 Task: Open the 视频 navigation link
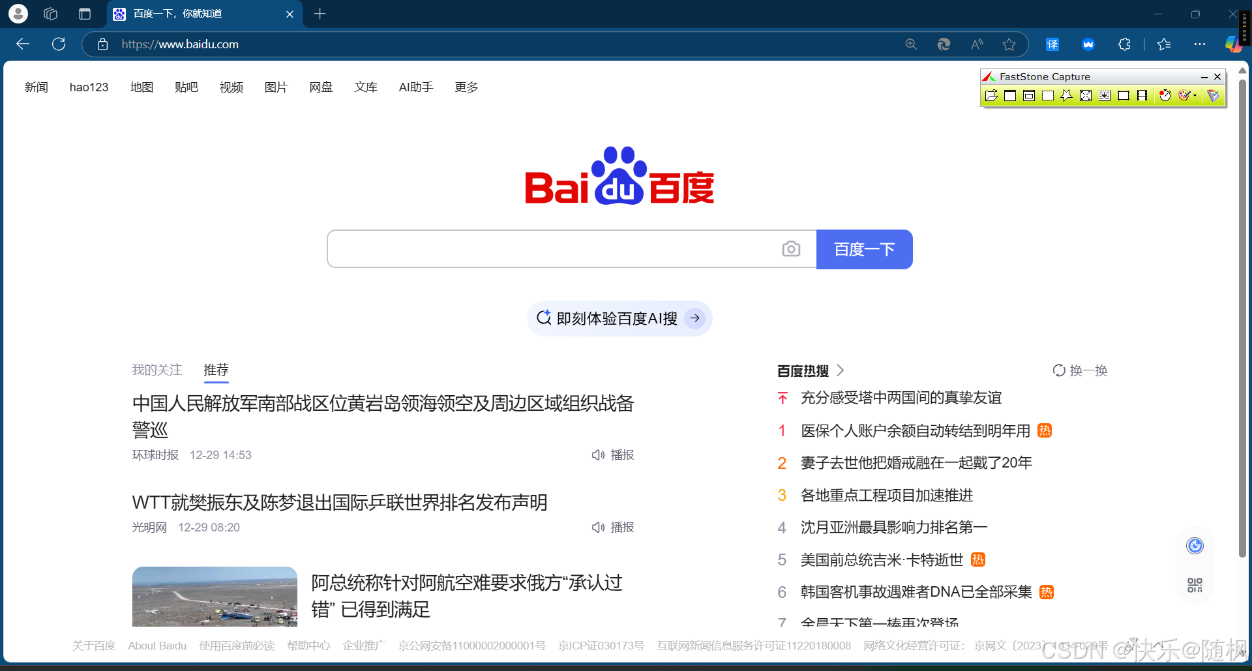231,87
